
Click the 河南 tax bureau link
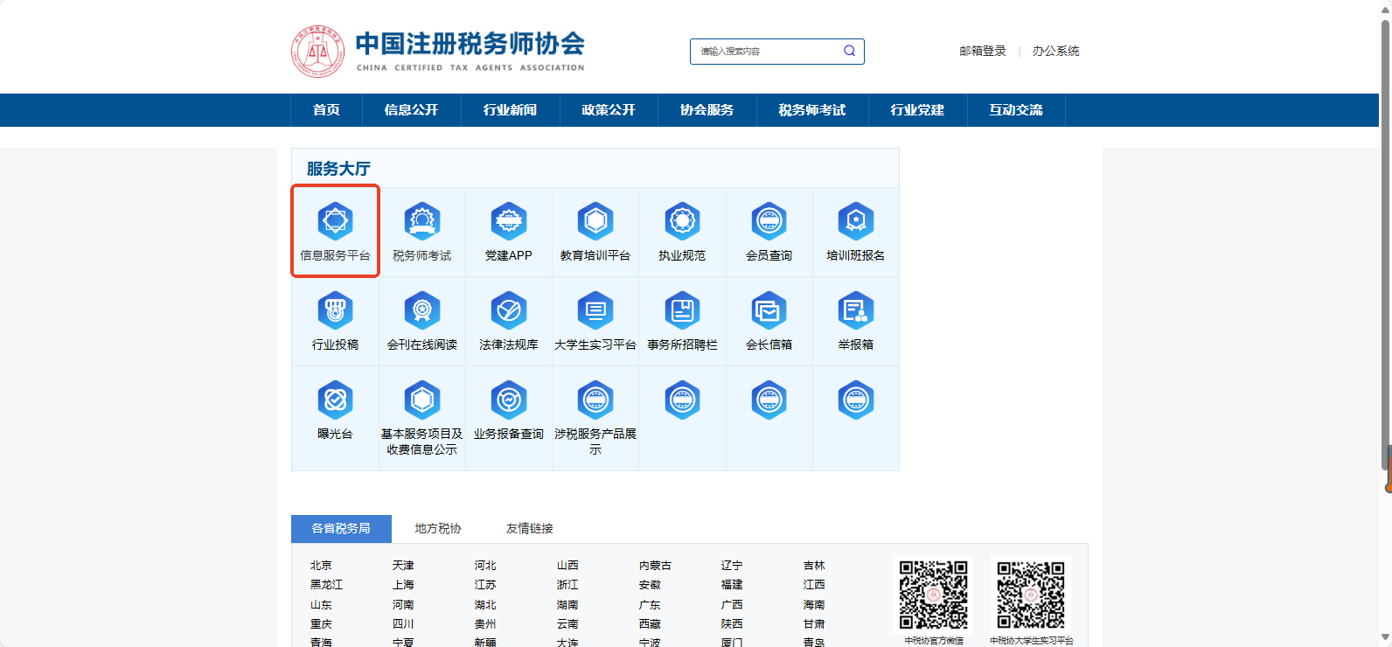click(x=403, y=605)
